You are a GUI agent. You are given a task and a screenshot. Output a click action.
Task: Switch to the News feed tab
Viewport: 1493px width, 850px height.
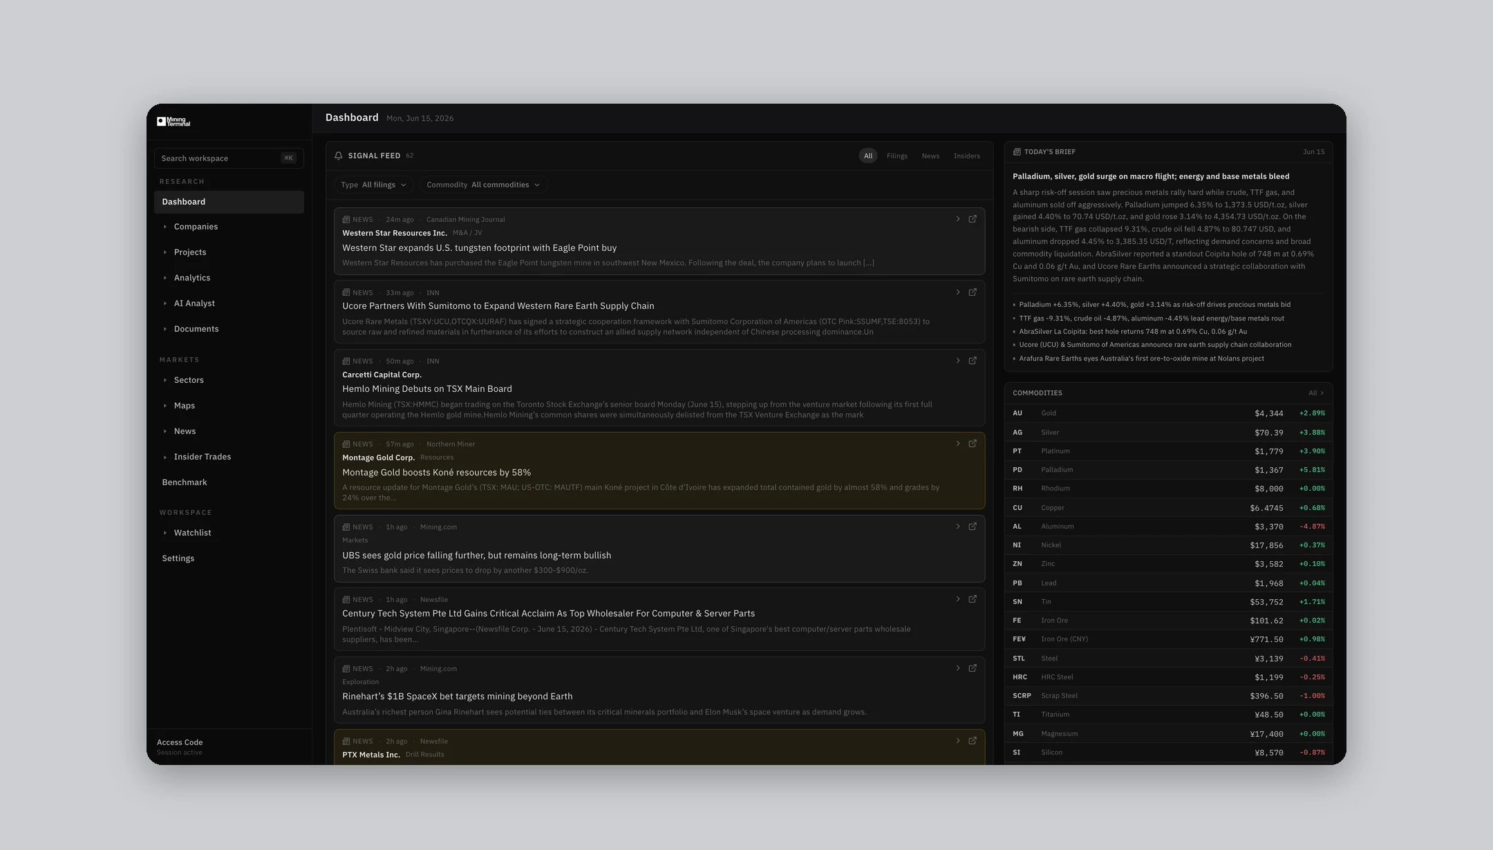click(930, 156)
